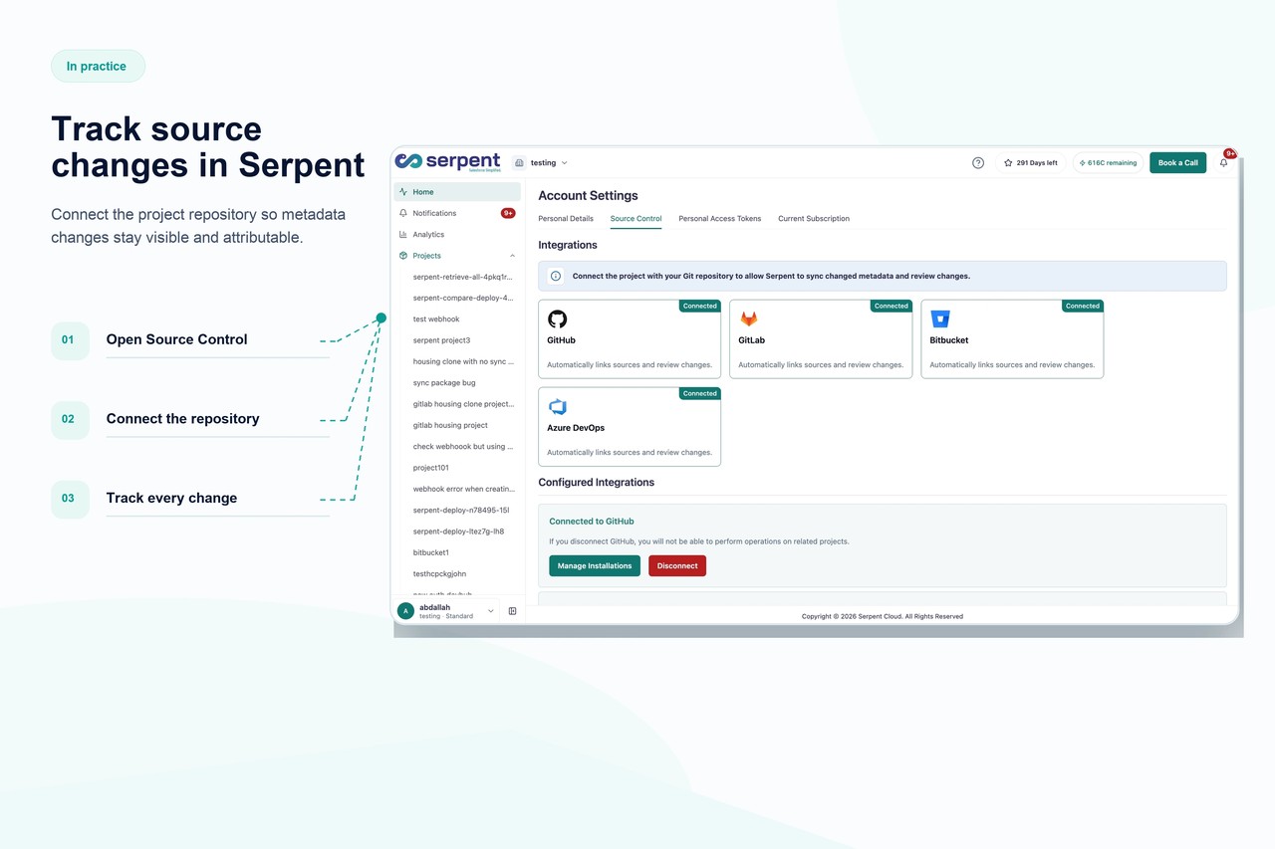The height and width of the screenshot is (849, 1275).
Task: Click the 616C remaining credits badge
Action: [x=1108, y=162]
